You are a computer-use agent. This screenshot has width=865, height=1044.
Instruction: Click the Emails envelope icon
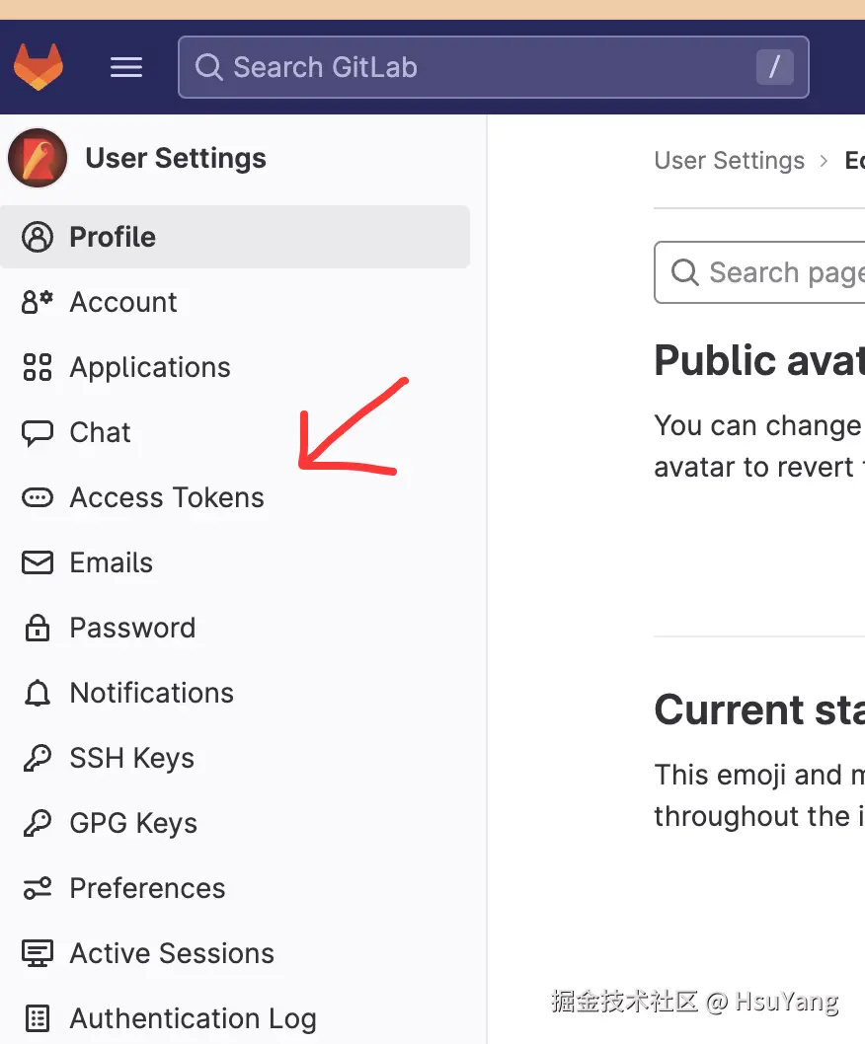38,562
